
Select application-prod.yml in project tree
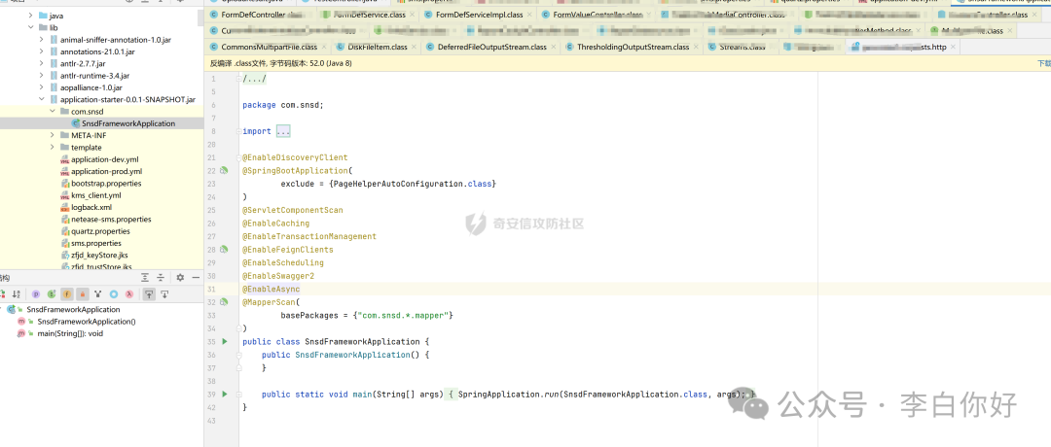pyautogui.click(x=106, y=171)
